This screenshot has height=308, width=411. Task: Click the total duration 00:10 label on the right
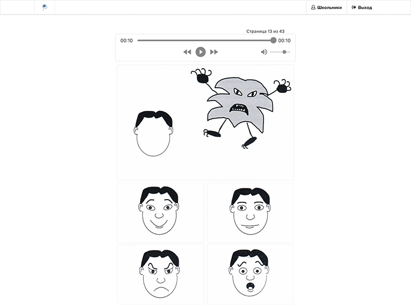click(285, 41)
